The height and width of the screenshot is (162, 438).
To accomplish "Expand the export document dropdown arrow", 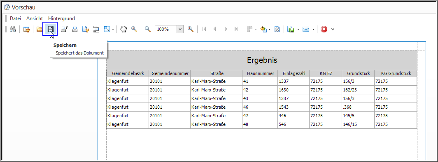I will click(x=298, y=29).
